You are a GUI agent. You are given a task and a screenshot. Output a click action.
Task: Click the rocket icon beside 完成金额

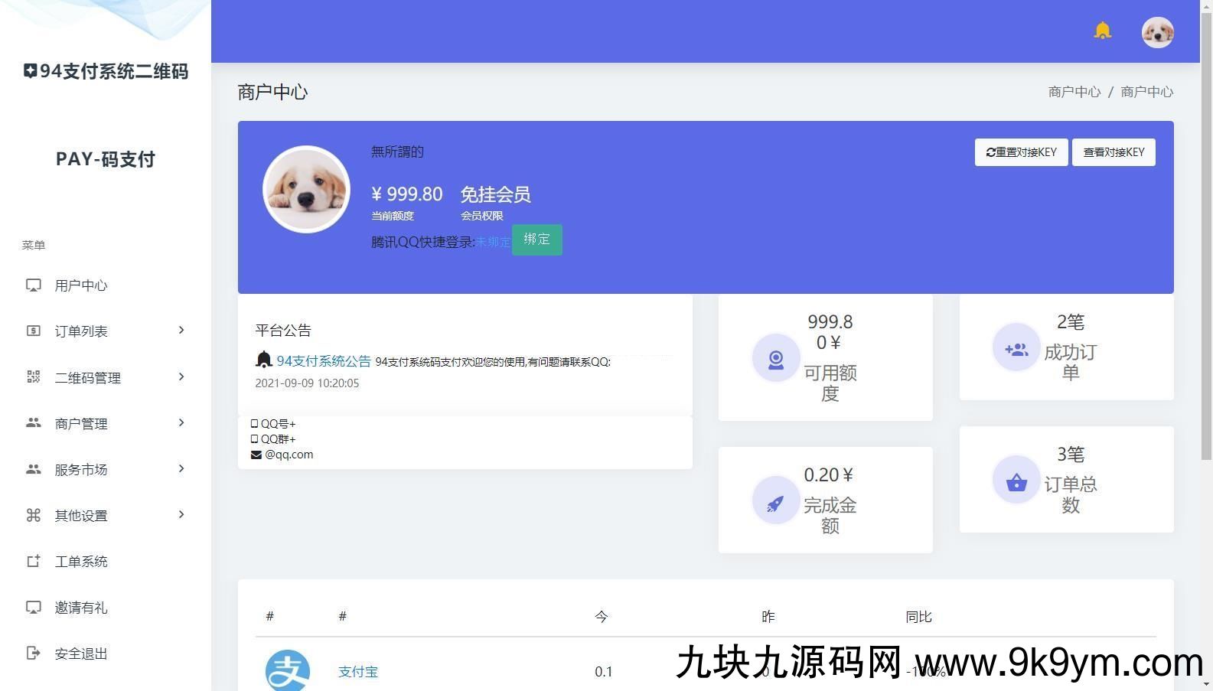pyautogui.click(x=775, y=500)
